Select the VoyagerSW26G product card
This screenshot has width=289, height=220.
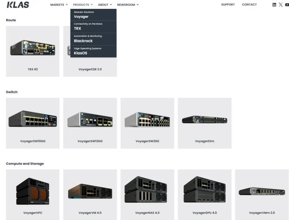coord(147,123)
